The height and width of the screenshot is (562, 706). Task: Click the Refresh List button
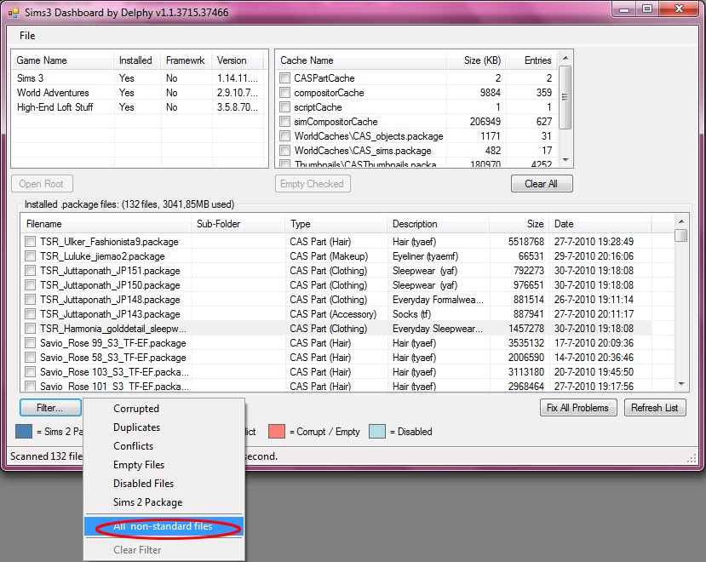(655, 408)
